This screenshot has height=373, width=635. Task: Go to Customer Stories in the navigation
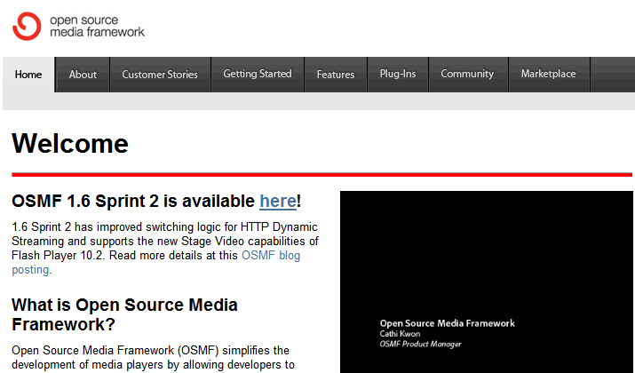click(x=160, y=75)
